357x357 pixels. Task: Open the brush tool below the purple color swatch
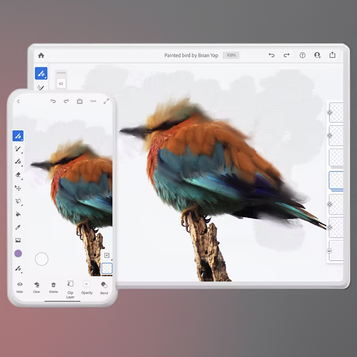point(18,268)
